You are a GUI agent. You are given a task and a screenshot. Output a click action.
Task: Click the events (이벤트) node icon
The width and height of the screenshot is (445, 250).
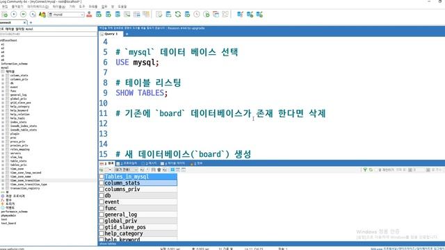click(3, 208)
